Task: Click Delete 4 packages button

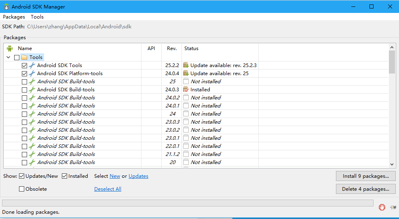Action: (x=366, y=189)
